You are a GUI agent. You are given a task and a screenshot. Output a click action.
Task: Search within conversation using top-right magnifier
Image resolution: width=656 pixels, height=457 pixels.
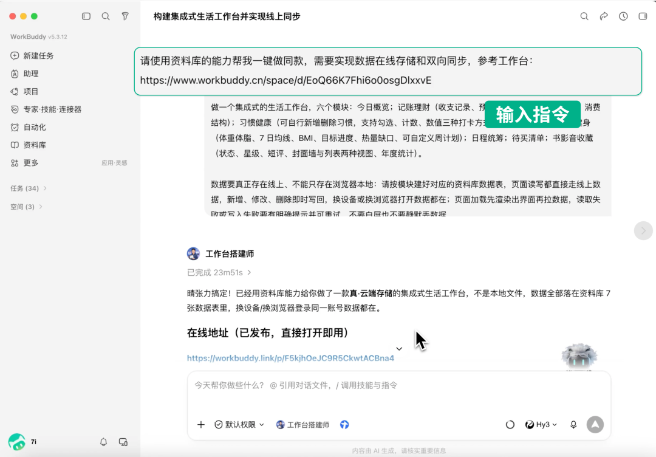pos(584,16)
